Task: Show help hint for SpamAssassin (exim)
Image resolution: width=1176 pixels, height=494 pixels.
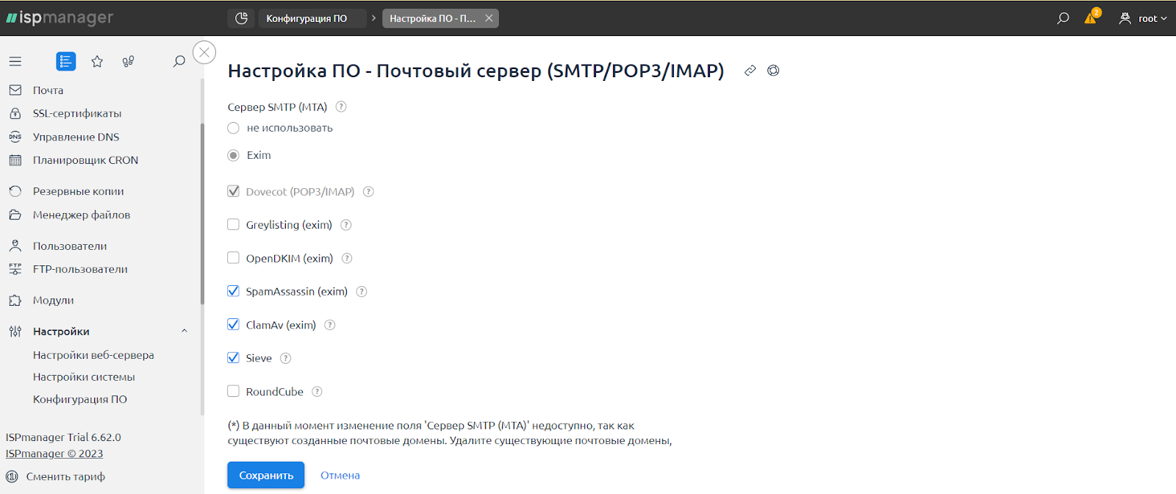Action: click(x=362, y=292)
